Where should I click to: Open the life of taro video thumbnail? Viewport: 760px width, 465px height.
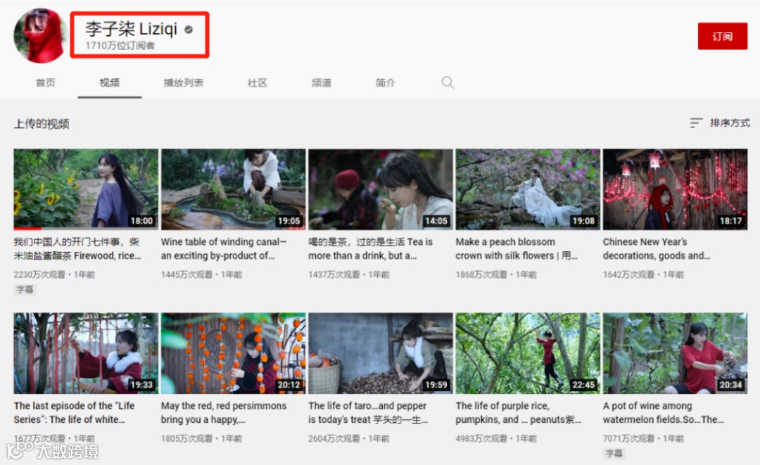pos(381,353)
